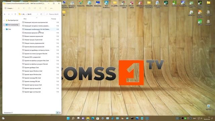Expand the Сеть tree node
The image size is (215, 121).
click(4, 29)
